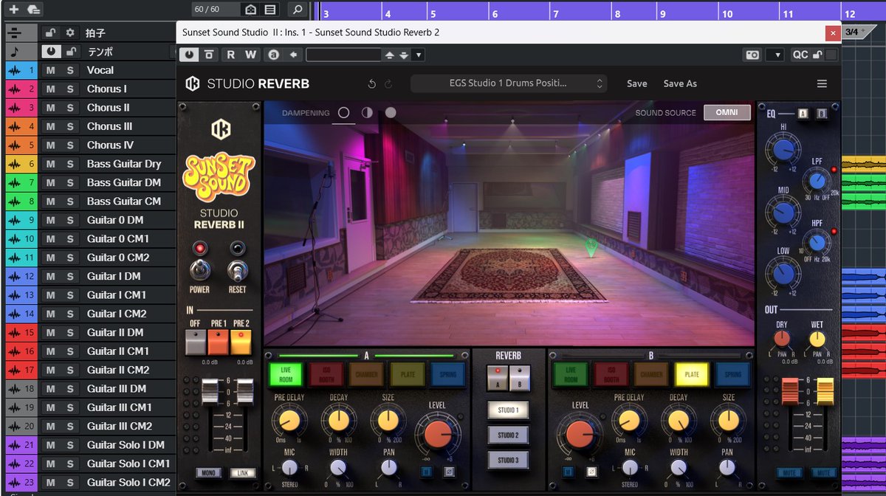Load the previous program arrow
Screen dimensions: 886x496
tap(390, 55)
